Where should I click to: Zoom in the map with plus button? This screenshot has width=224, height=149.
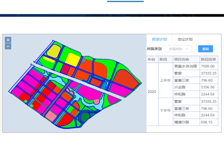pyautogui.click(x=8, y=40)
